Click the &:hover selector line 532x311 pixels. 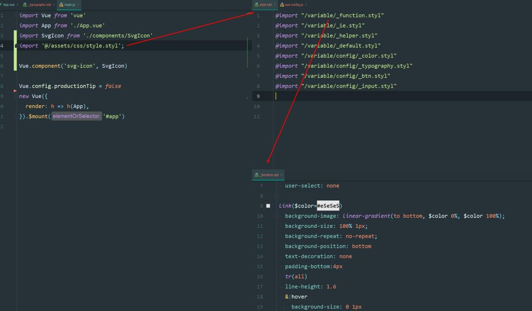pos(296,296)
